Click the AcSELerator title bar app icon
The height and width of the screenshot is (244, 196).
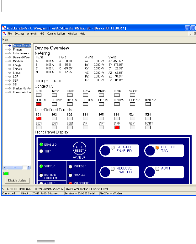click(x=4, y=28)
